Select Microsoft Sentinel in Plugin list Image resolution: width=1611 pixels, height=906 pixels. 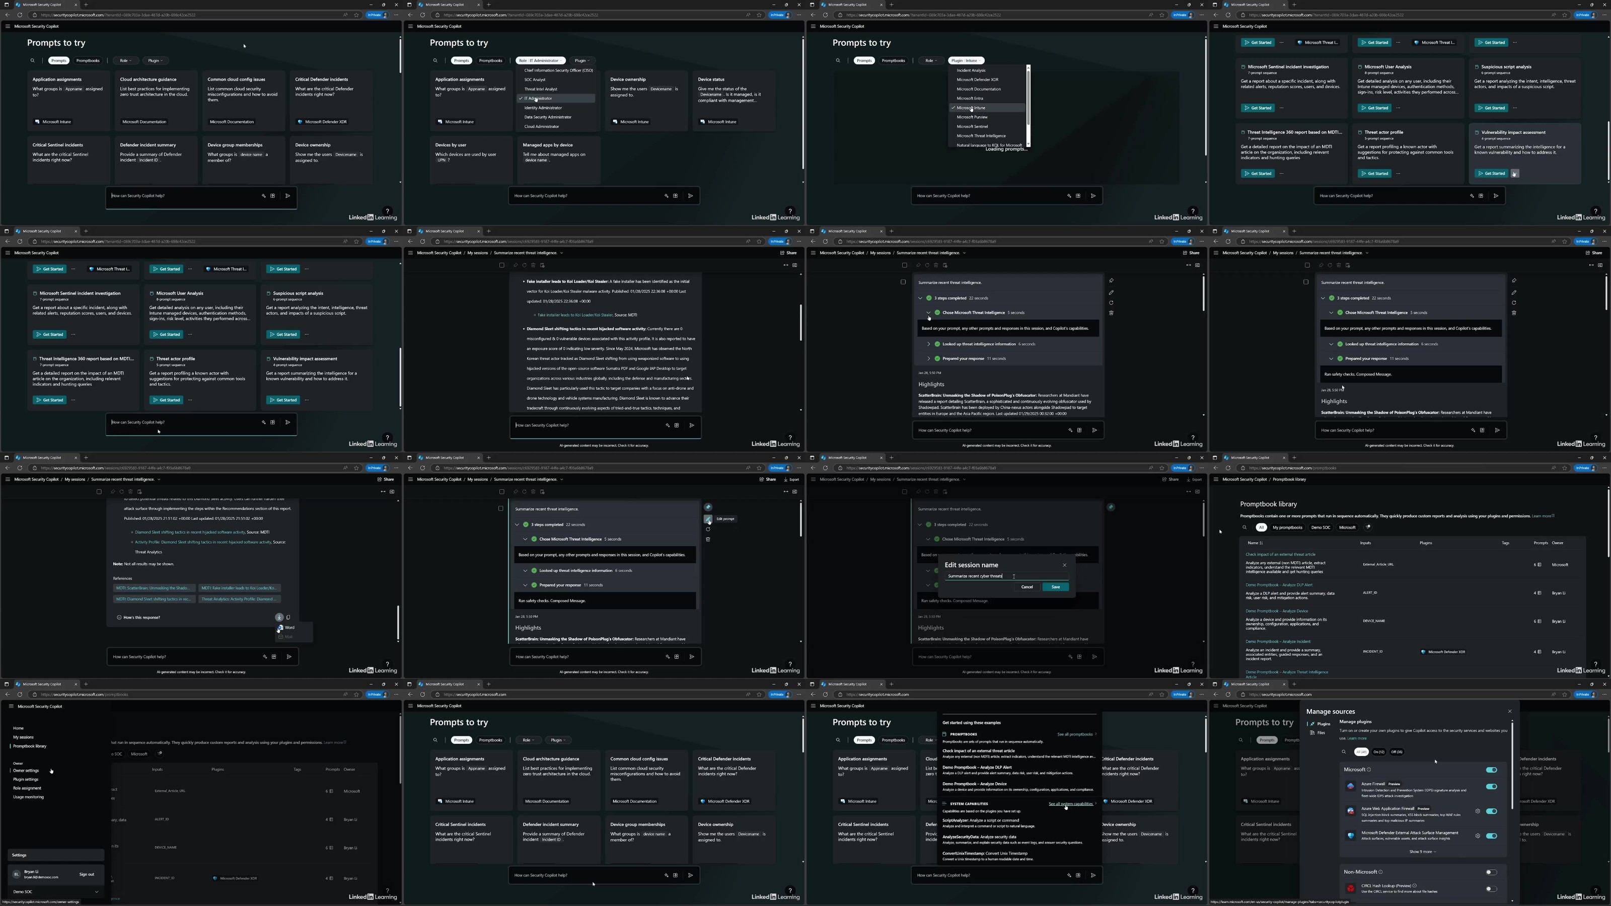click(972, 126)
